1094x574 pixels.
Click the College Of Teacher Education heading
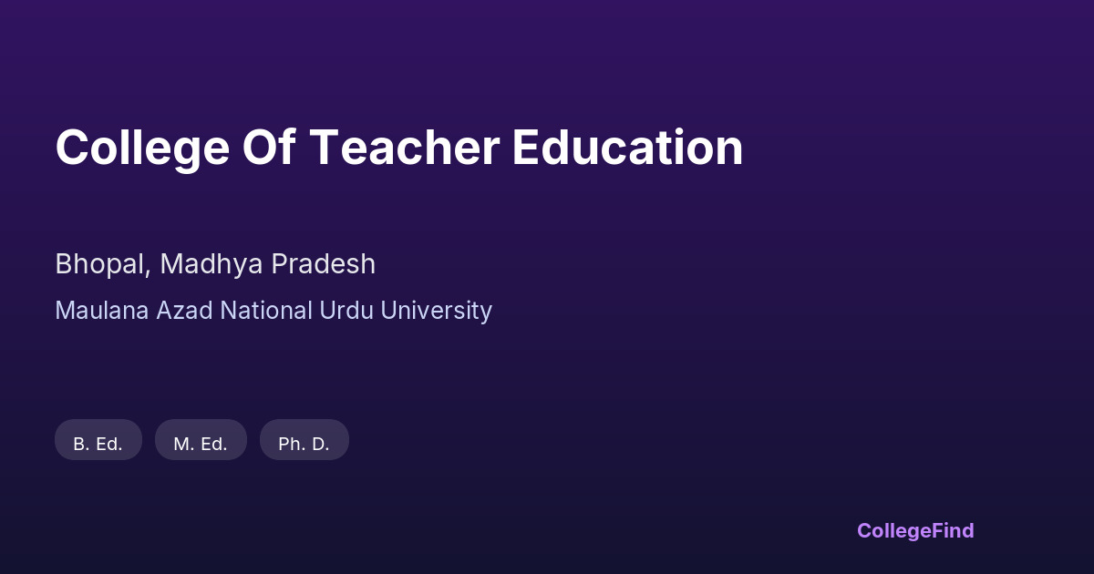coord(399,148)
